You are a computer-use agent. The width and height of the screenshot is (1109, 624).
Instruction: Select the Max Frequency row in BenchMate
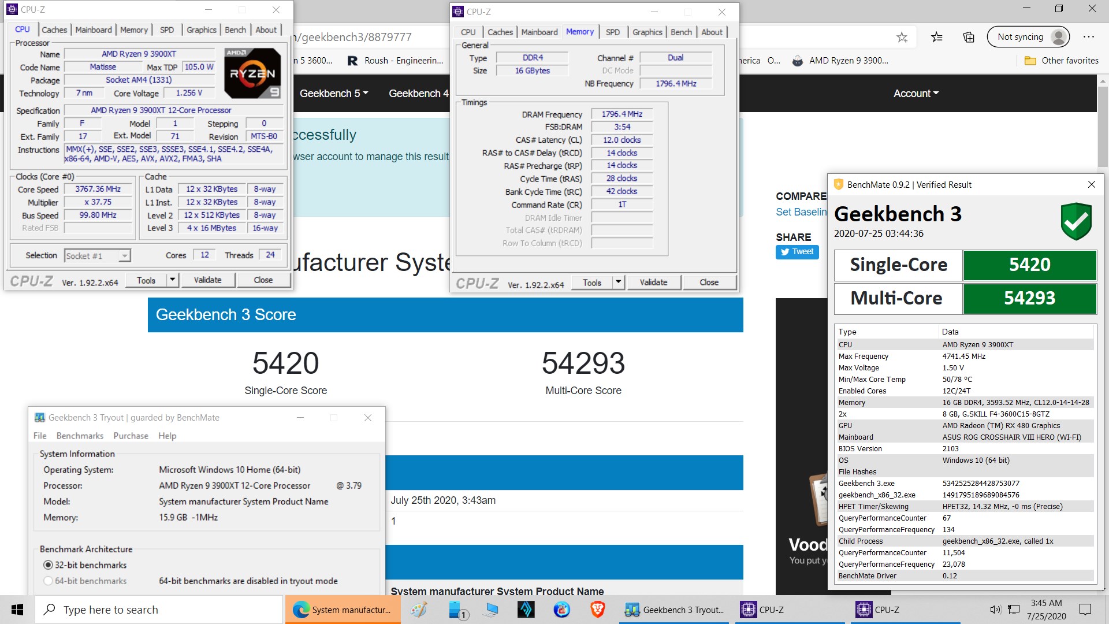[965, 356]
